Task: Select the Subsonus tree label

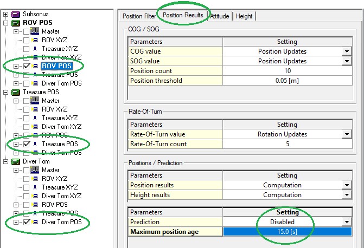Action: tap(35, 14)
